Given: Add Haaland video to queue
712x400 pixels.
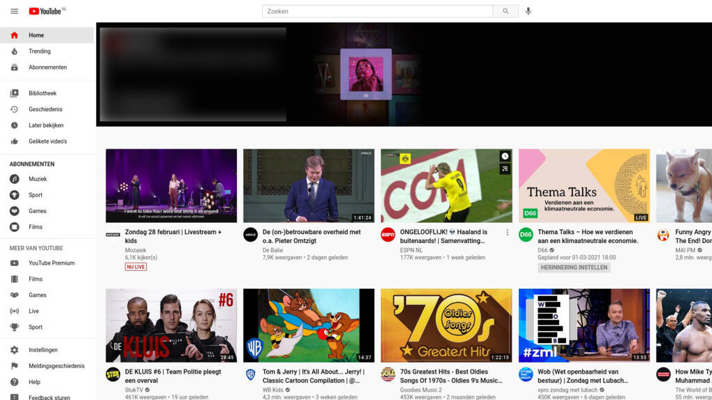Looking at the screenshot, I should tap(505, 169).
